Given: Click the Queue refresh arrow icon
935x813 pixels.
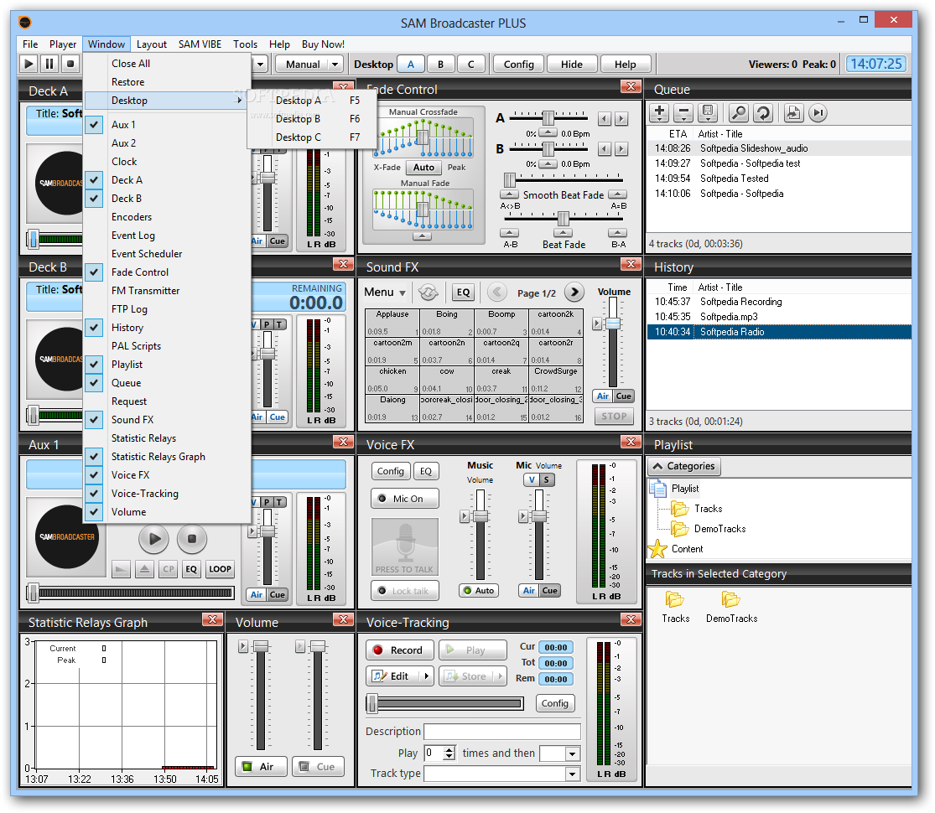Looking at the screenshot, I should [x=763, y=112].
